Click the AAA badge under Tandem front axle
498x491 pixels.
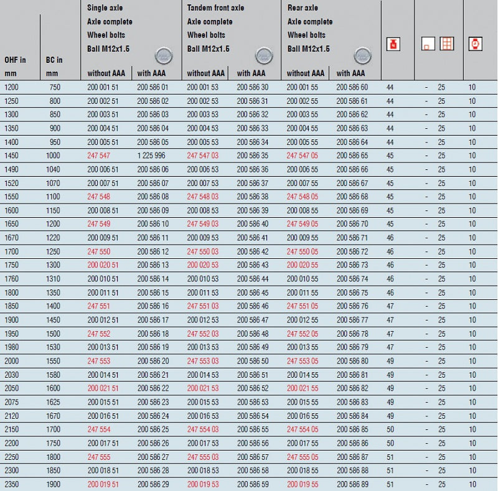(x=263, y=56)
